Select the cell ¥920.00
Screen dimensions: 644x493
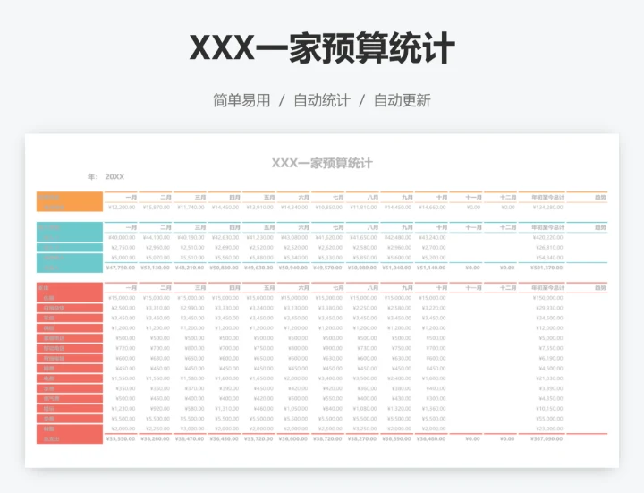pyautogui.click(x=160, y=409)
